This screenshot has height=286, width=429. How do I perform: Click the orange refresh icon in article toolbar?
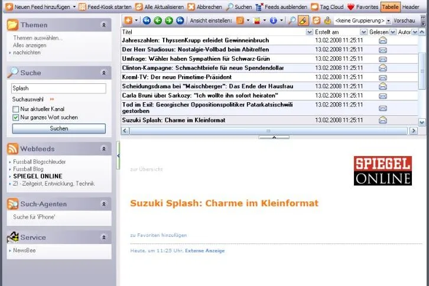(x=316, y=20)
